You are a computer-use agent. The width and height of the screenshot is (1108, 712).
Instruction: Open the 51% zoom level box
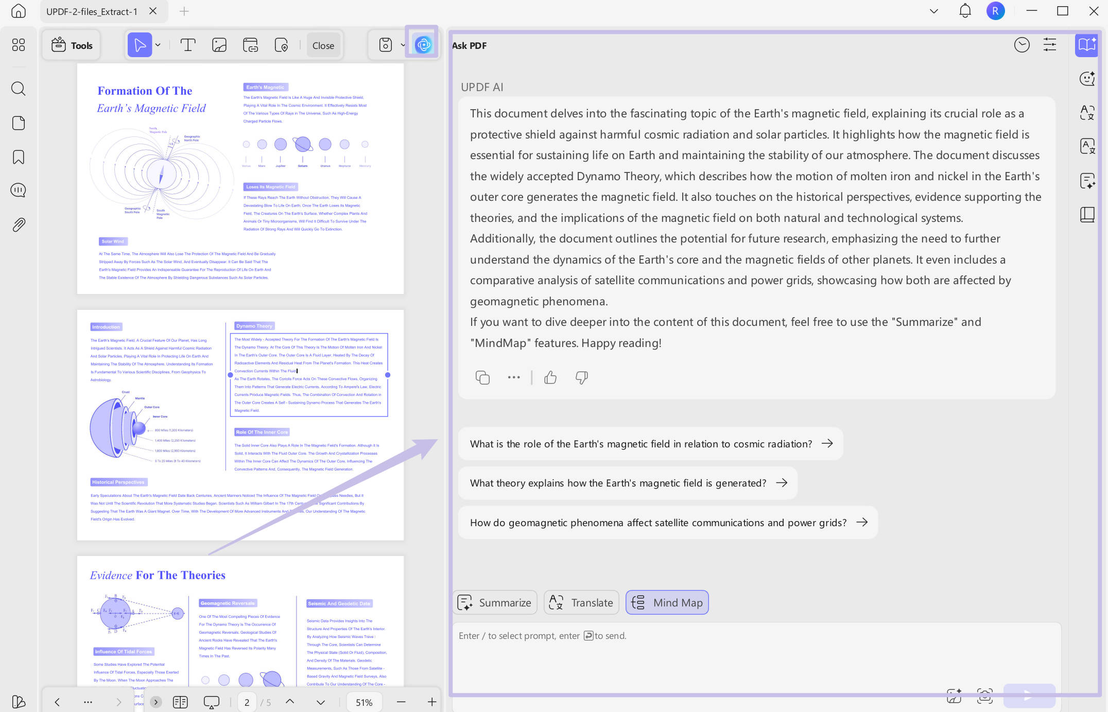(364, 702)
